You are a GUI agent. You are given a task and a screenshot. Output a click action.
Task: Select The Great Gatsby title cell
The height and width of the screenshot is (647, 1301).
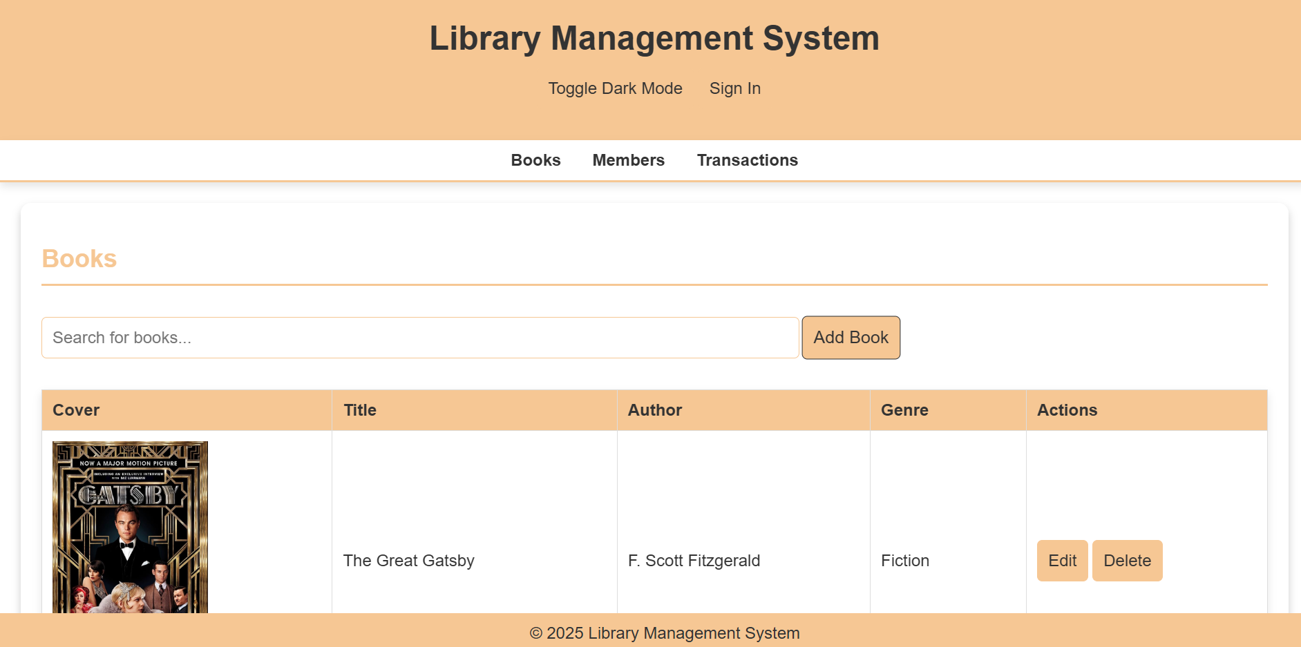point(408,561)
